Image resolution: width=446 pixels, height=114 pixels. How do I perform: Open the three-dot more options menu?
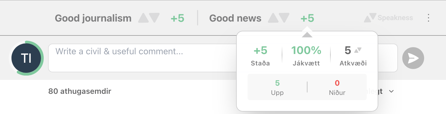point(428,18)
